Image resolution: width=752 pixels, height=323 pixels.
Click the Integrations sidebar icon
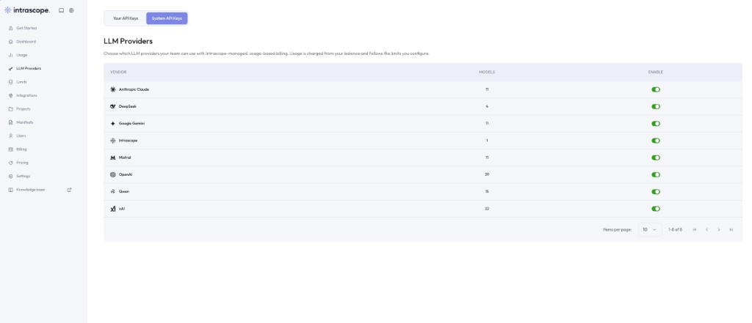(x=11, y=95)
